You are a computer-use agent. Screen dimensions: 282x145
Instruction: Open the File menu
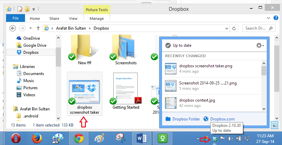[x=16, y=18]
